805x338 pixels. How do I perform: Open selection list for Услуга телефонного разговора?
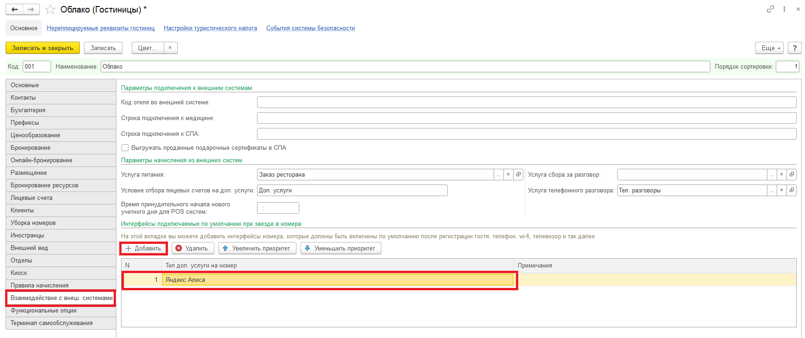[772, 191]
